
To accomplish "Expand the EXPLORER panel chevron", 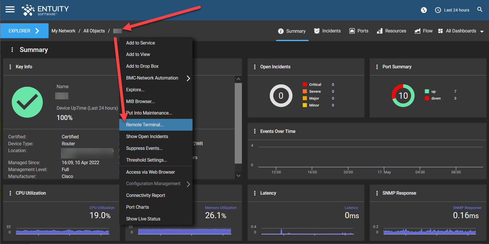I will (x=37, y=31).
